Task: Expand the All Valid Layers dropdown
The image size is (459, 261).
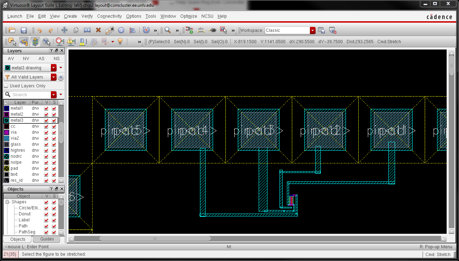Action: click(x=54, y=77)
